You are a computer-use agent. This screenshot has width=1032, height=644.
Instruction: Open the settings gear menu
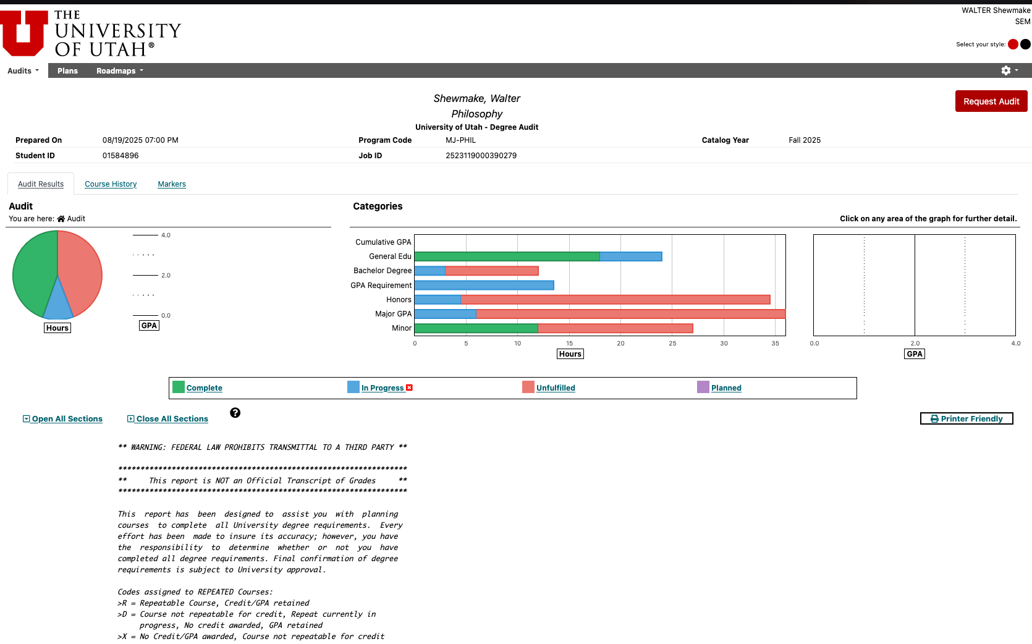point(1009,70)
